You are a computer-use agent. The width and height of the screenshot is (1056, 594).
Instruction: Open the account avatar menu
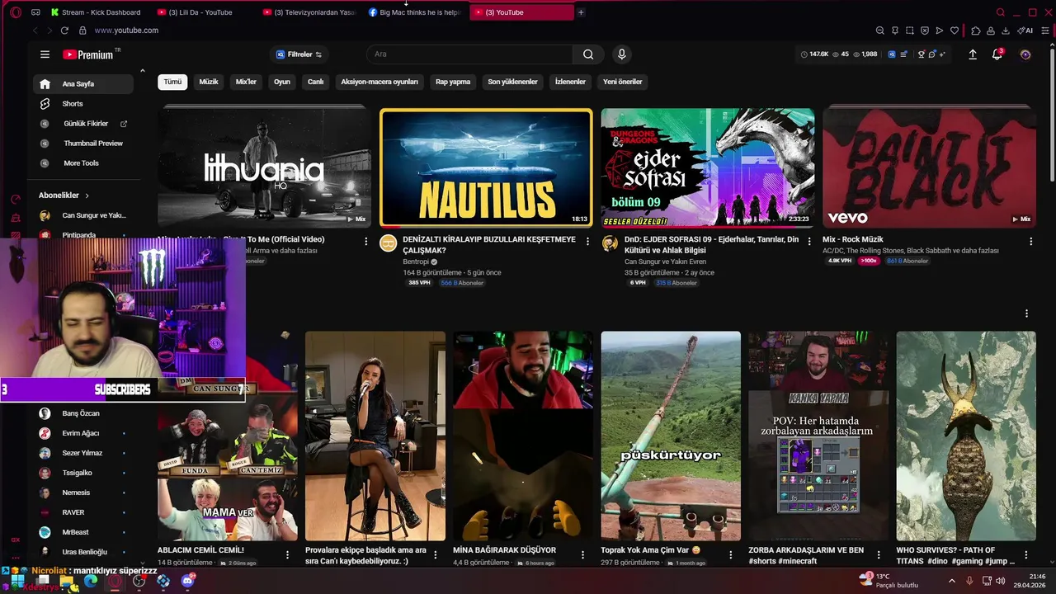[1025, 54]
